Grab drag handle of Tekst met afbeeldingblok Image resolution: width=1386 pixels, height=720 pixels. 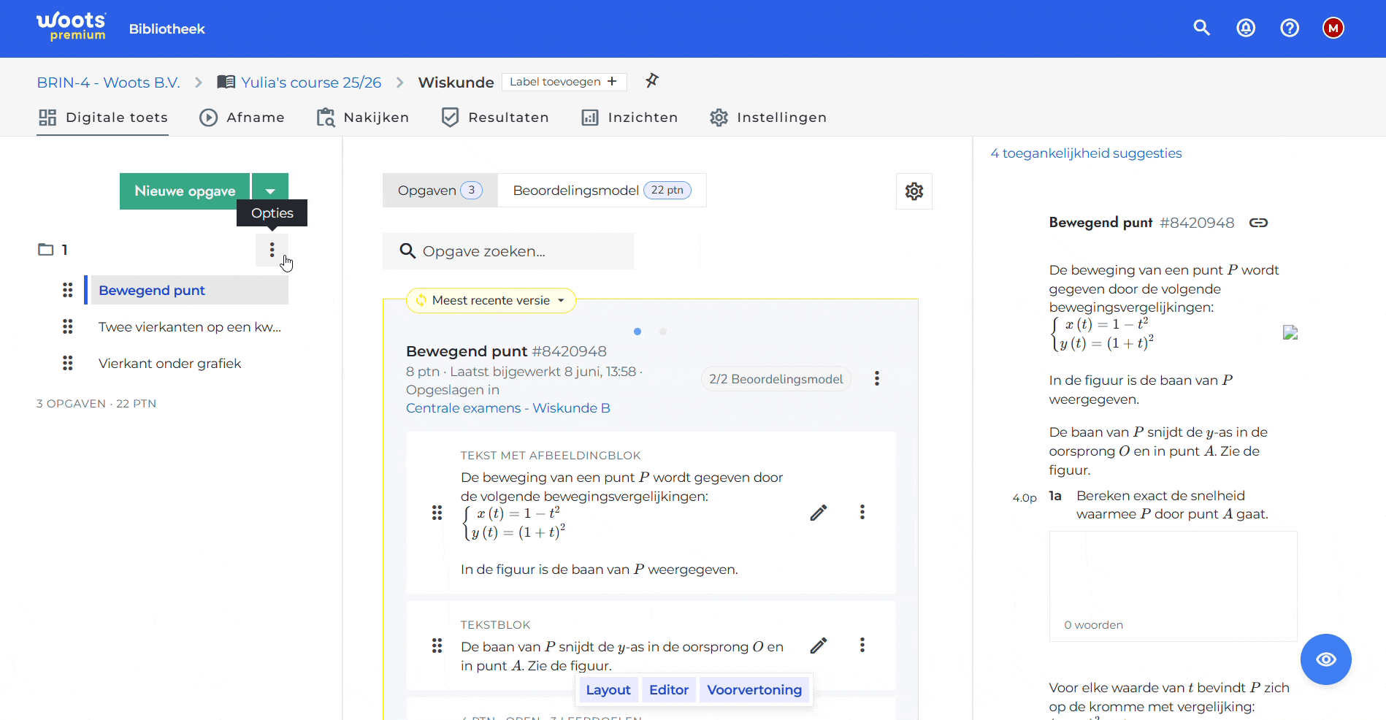pyautogui.click(x=437, y=513)
